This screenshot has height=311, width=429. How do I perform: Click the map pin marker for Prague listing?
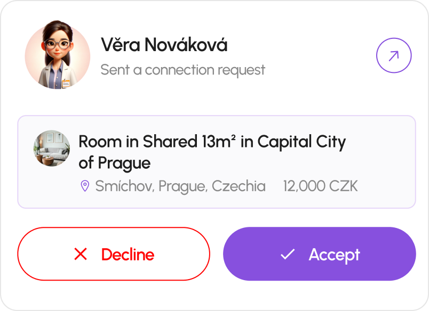pyautogui.click(x=84, y=186)
